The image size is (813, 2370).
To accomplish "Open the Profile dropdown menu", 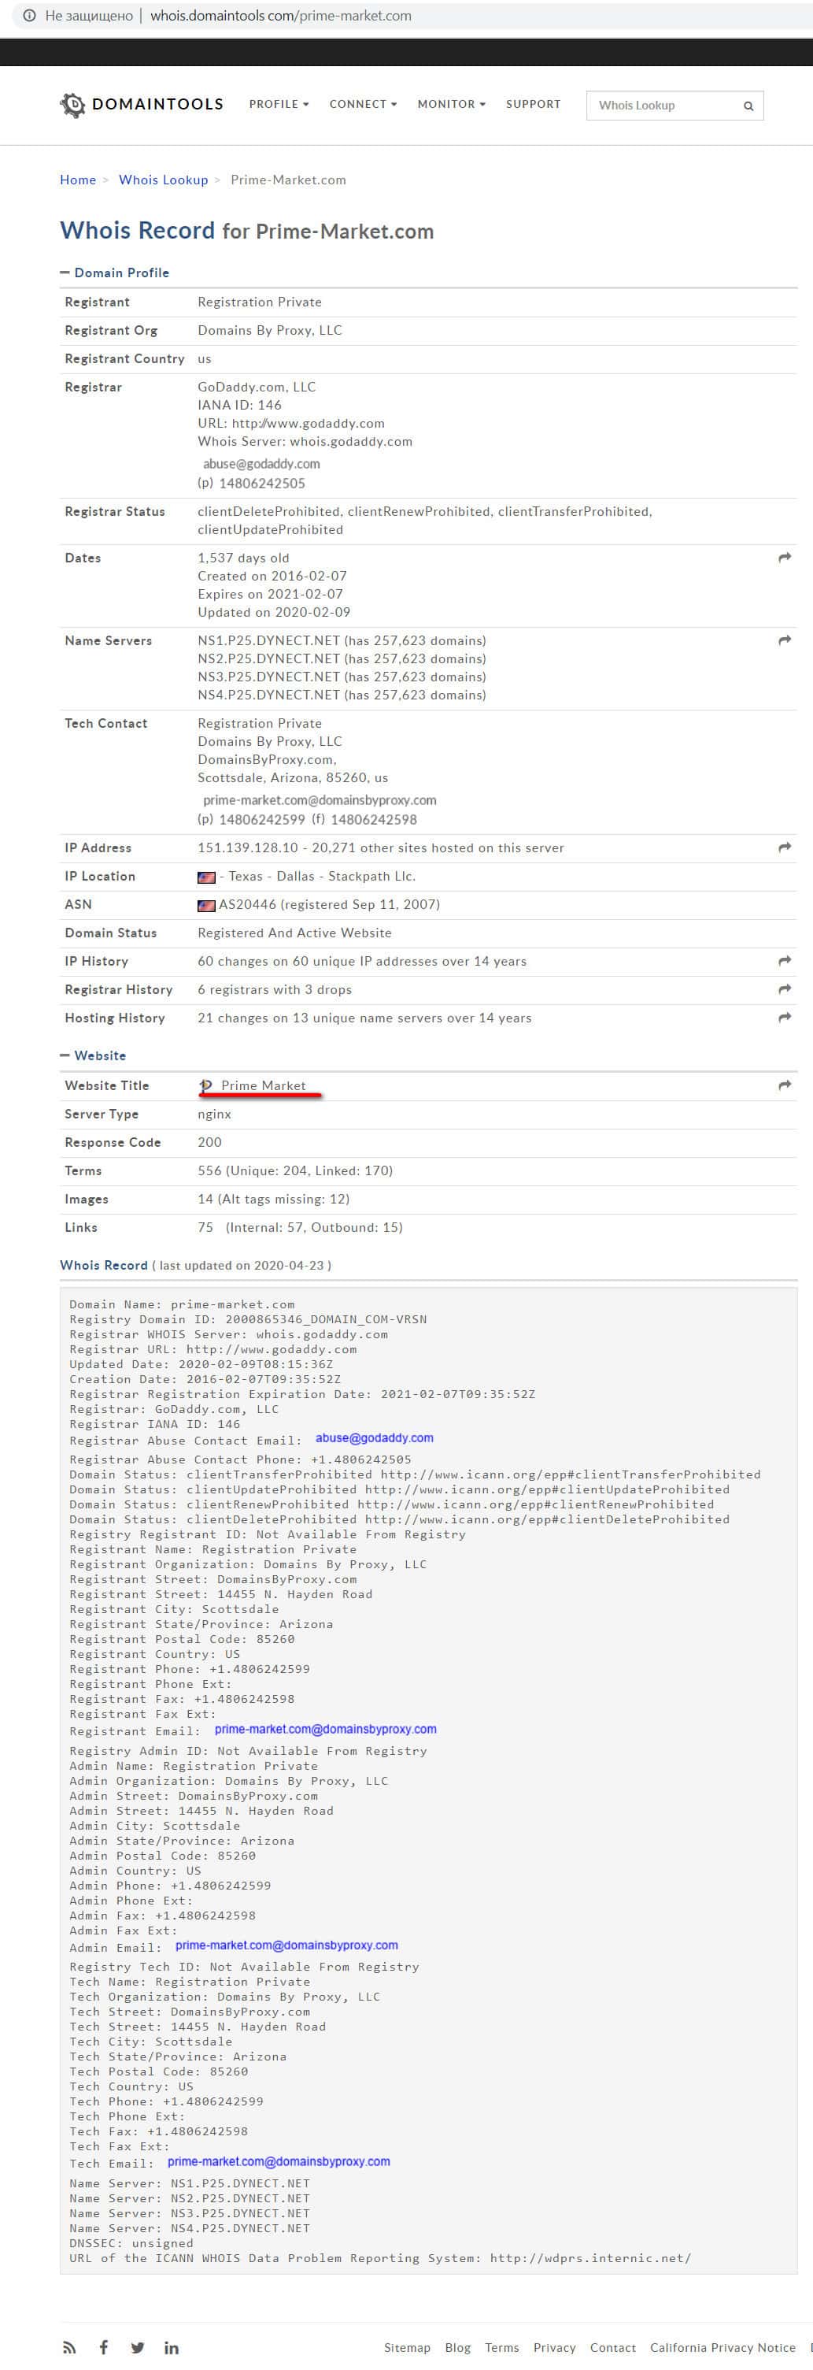I will (x=279, y=104).
